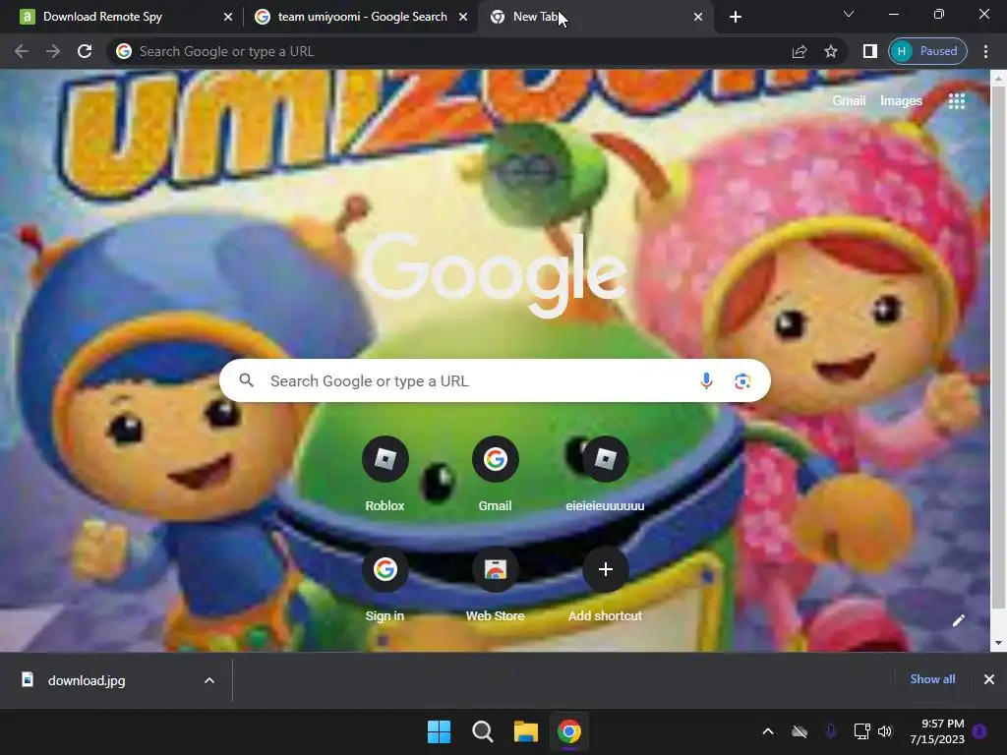Screen dimensions: 1007x755
Task: Open the Gmail link at top right
Action: [x=849, y=101]
